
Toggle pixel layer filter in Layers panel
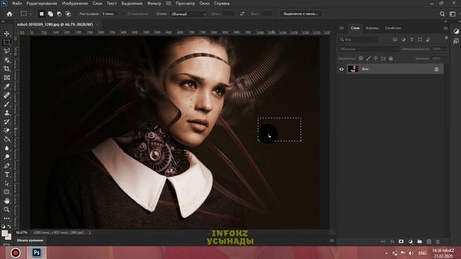[x=395, y=40]
